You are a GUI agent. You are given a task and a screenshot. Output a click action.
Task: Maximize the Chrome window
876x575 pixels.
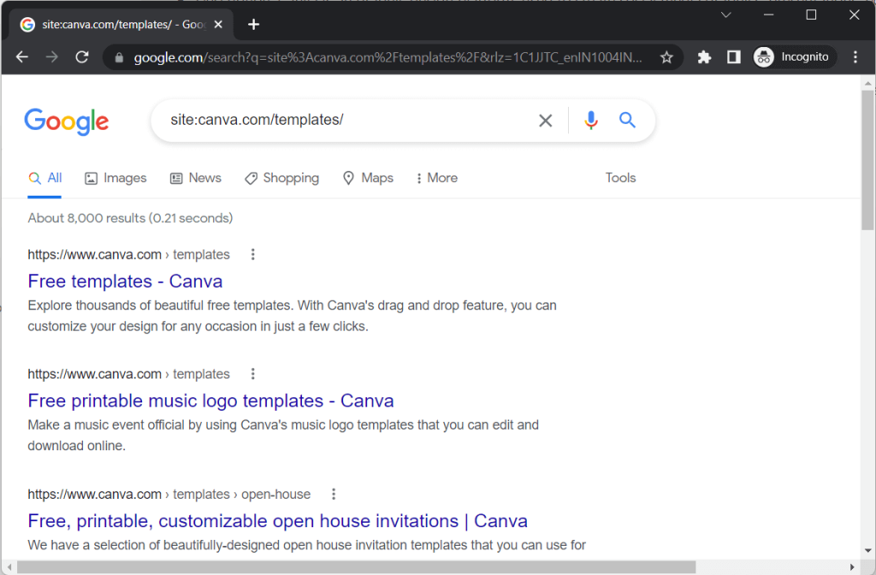(811, 15)
